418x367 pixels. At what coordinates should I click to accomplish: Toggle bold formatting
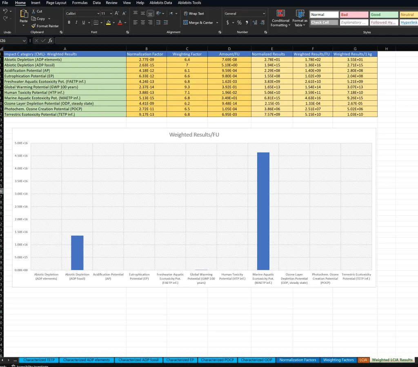tap(69, 22)
